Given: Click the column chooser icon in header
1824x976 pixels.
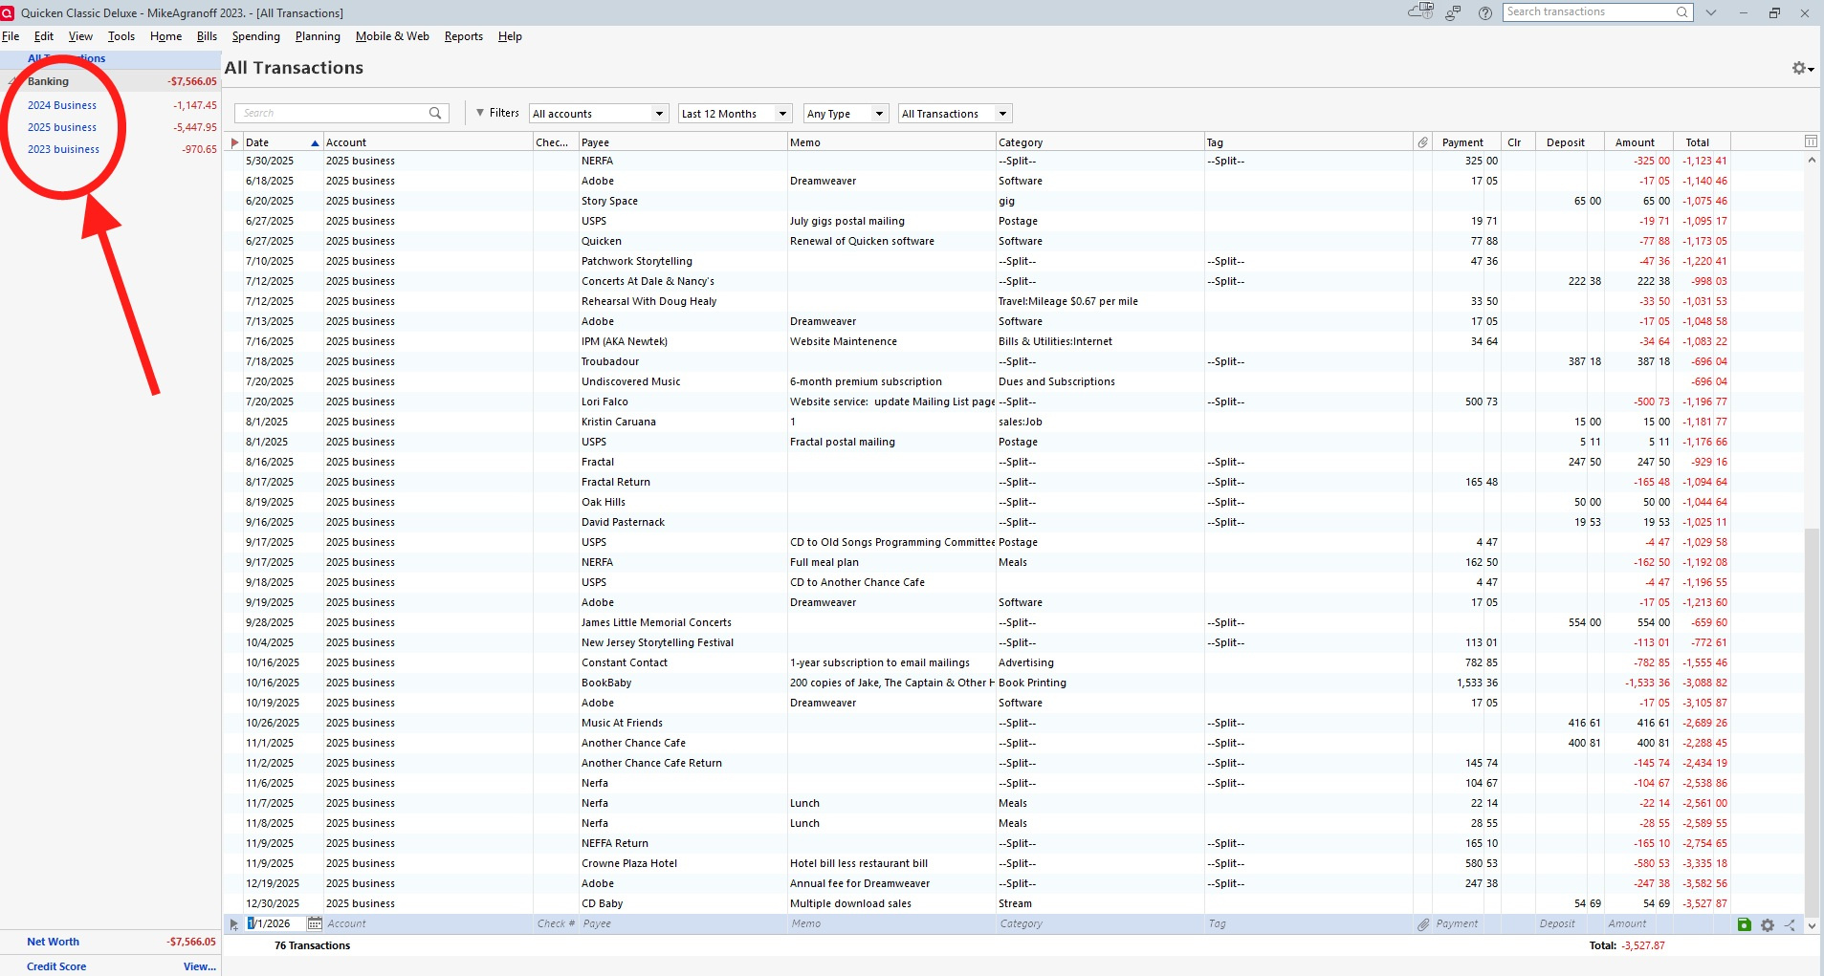Looking at the screenshot, I should pos(1811,141).
